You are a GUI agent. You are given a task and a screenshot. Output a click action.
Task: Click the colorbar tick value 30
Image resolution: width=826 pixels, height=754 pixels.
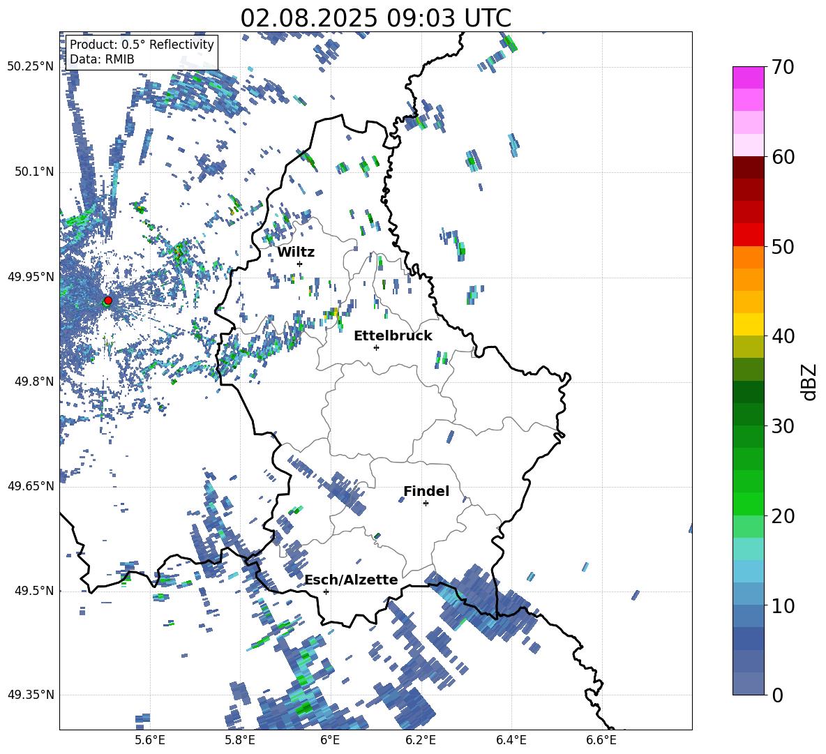[x=783, y=426]
